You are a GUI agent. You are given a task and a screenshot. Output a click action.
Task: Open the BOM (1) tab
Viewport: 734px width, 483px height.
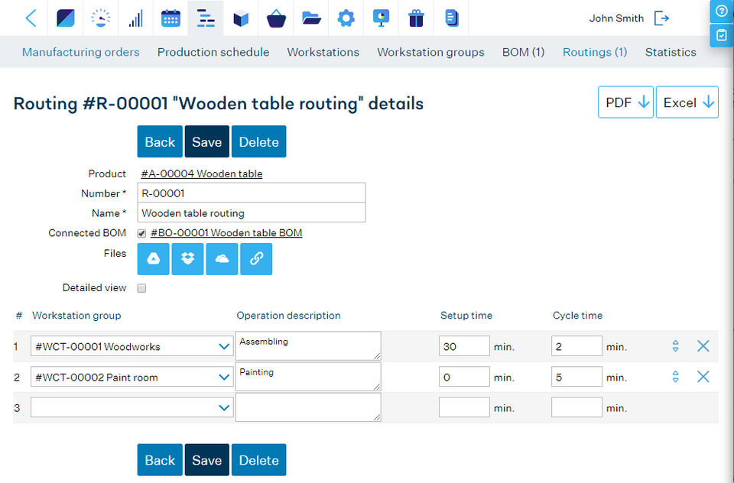(x=523, y=52)
